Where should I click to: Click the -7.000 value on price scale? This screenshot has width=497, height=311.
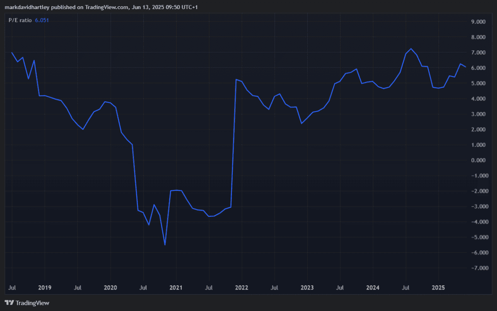click(482, 268)
